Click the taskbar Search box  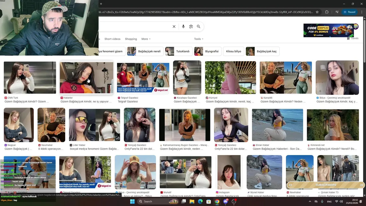(158, 201)
